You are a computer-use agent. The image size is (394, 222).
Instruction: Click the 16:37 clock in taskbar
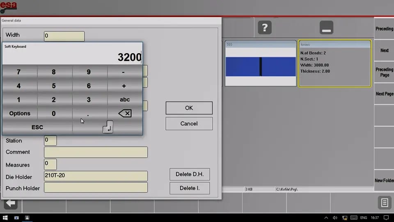coord(375,217)
